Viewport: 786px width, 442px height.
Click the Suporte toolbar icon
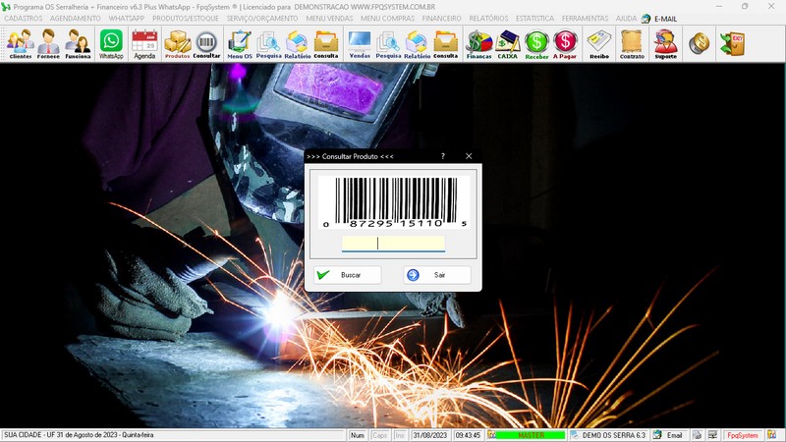point(665,43)
